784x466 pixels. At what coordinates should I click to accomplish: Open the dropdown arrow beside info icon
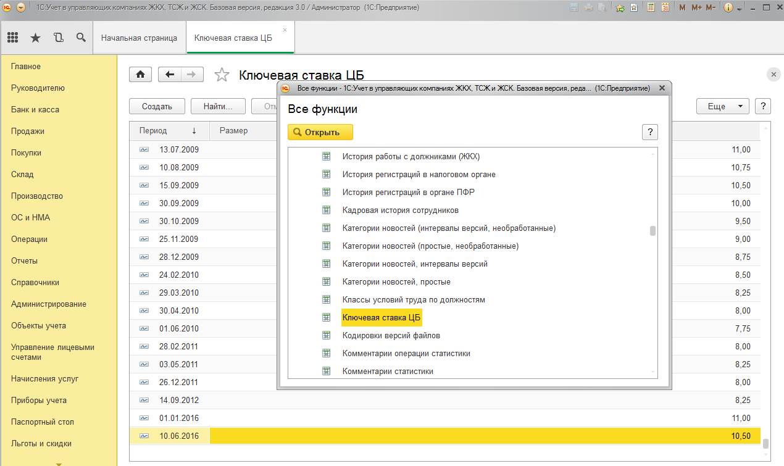click(740, 7)
